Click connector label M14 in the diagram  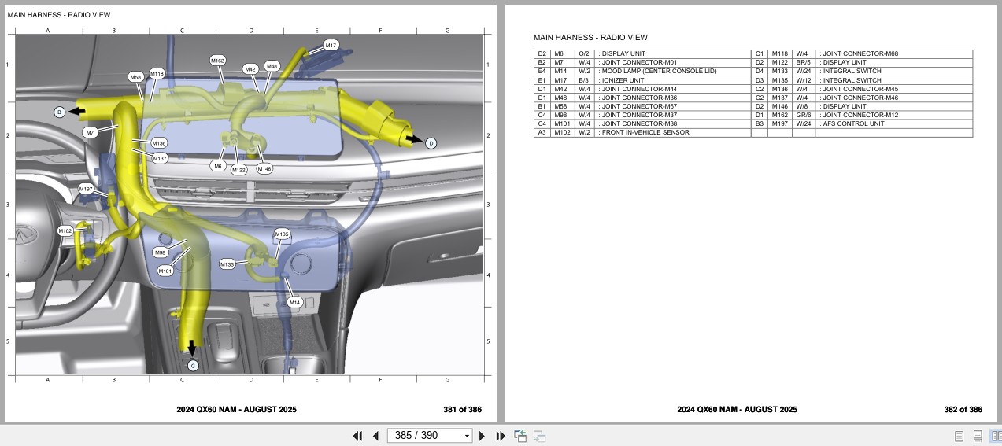pyautogui.click(x=294, y=303)
